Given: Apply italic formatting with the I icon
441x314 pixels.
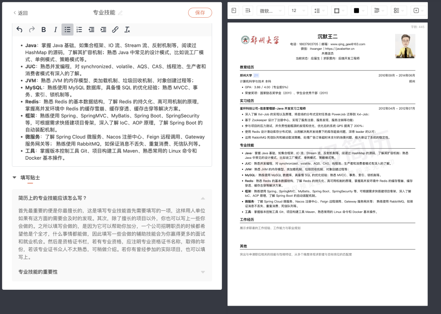Looking at the screenshot, I should coord(56,30).
